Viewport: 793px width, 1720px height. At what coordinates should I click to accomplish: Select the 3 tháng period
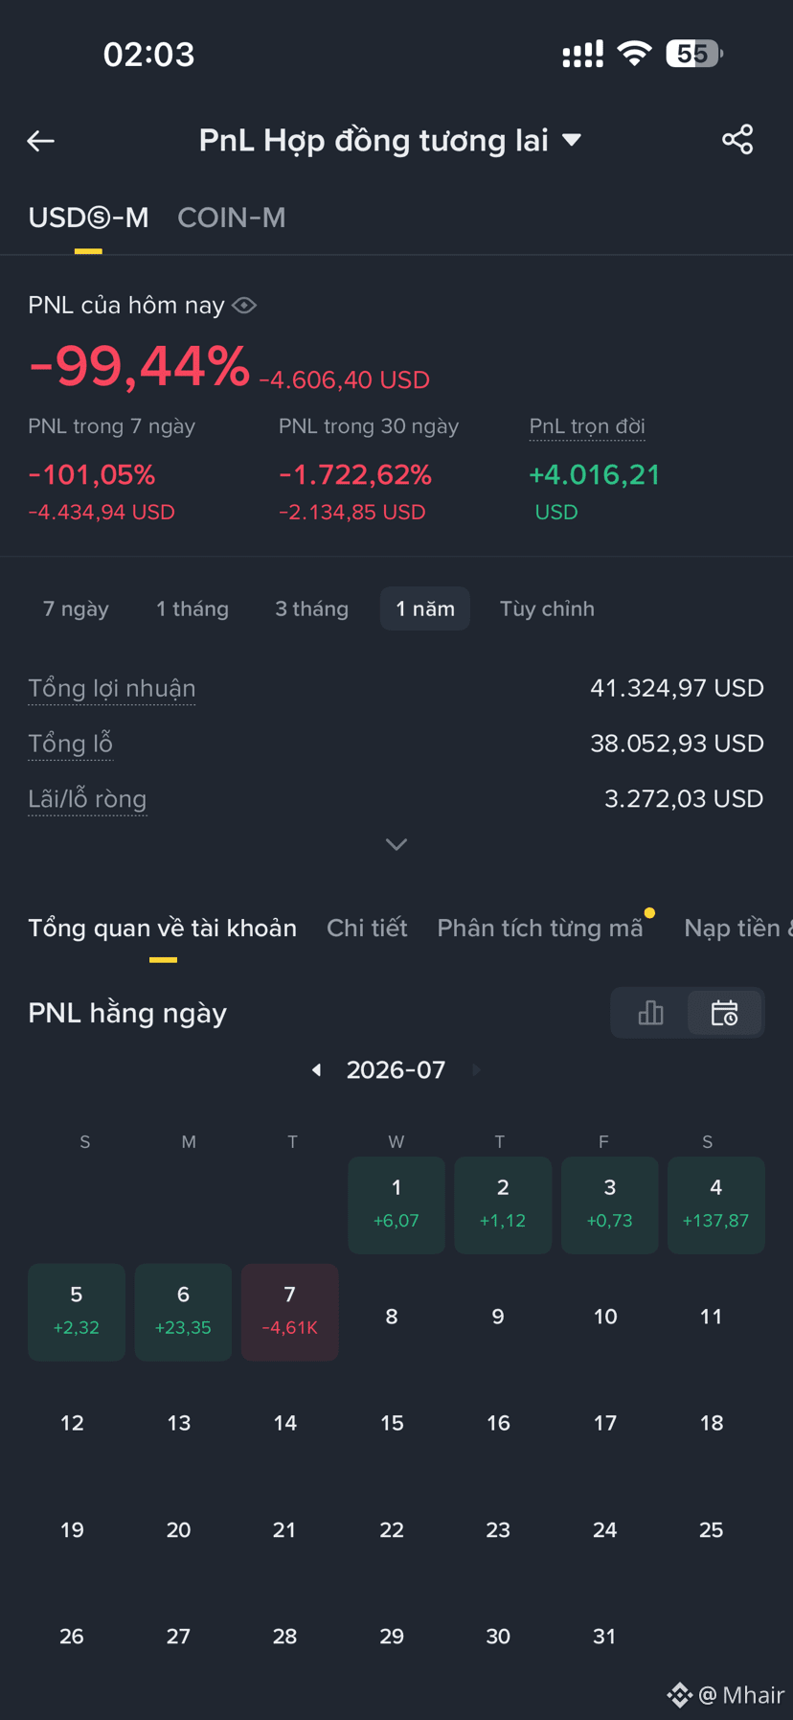(x=312, y=608)
